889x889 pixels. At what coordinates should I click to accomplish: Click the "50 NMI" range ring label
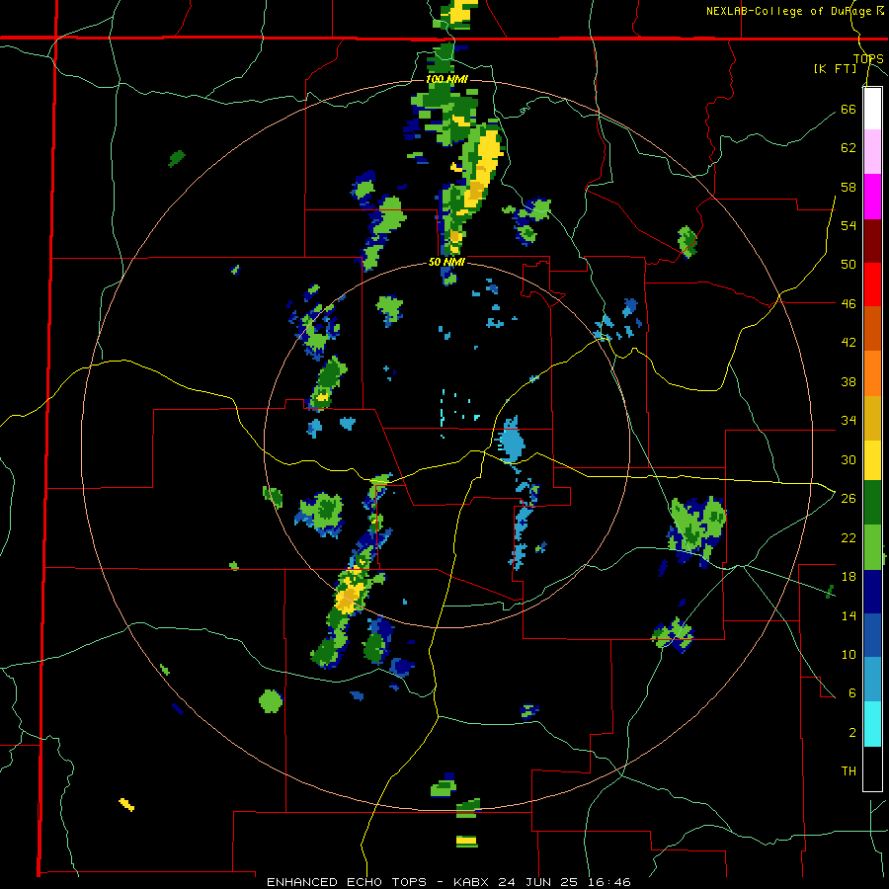(446, 262)
